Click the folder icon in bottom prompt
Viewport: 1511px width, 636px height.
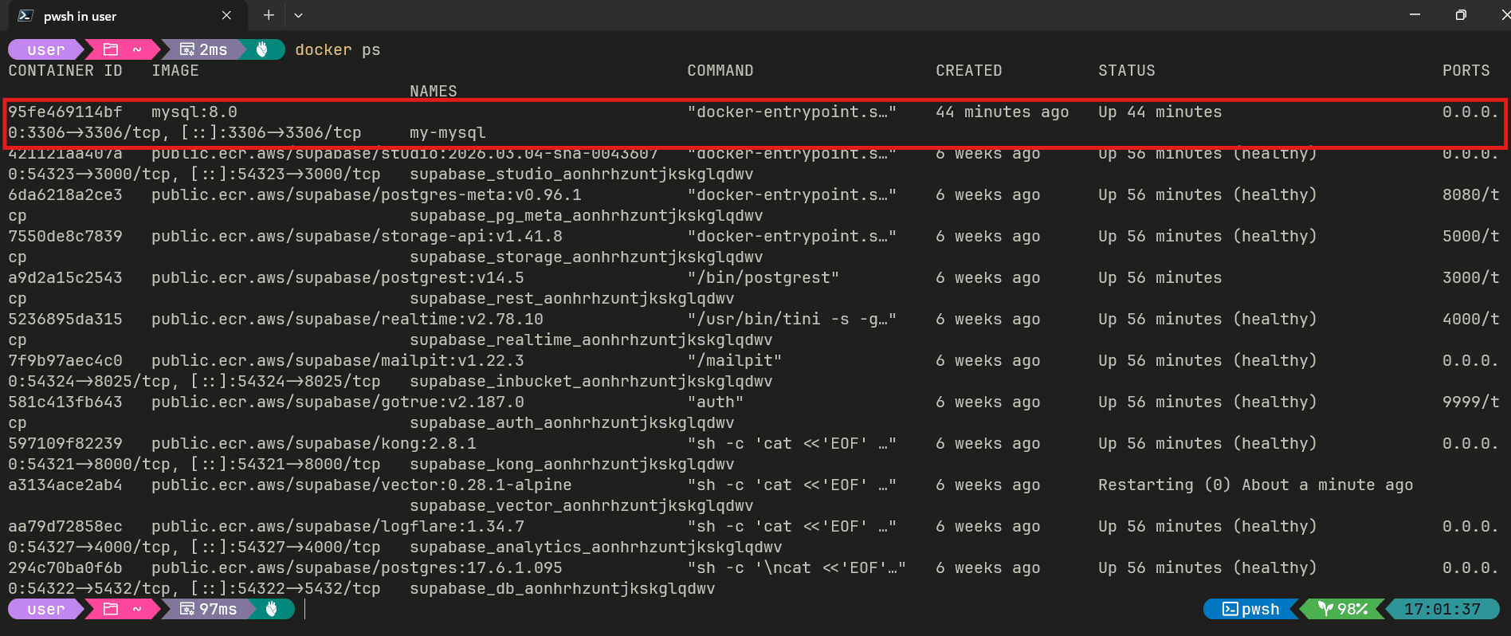(111, 609)
